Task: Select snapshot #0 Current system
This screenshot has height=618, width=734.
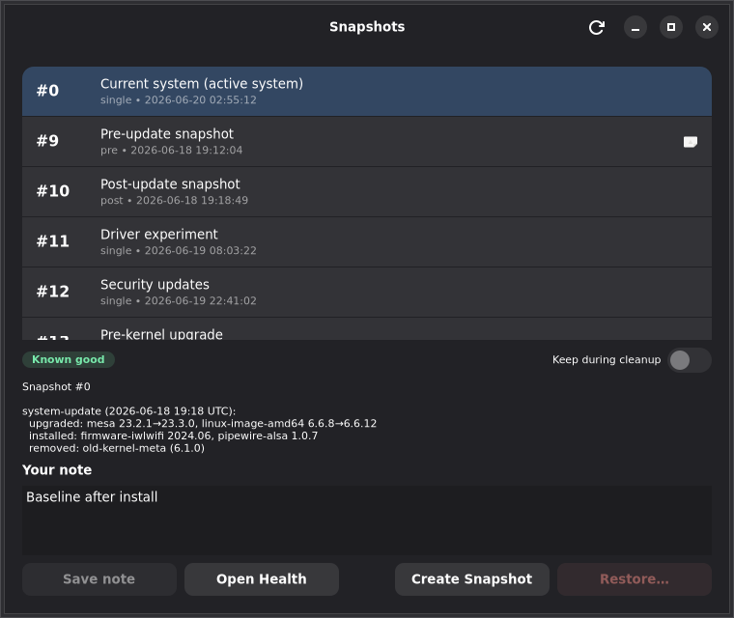Action: pos(367,92)
